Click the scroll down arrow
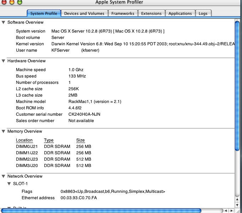The image size is (242, 213). [x=237, y=205]
